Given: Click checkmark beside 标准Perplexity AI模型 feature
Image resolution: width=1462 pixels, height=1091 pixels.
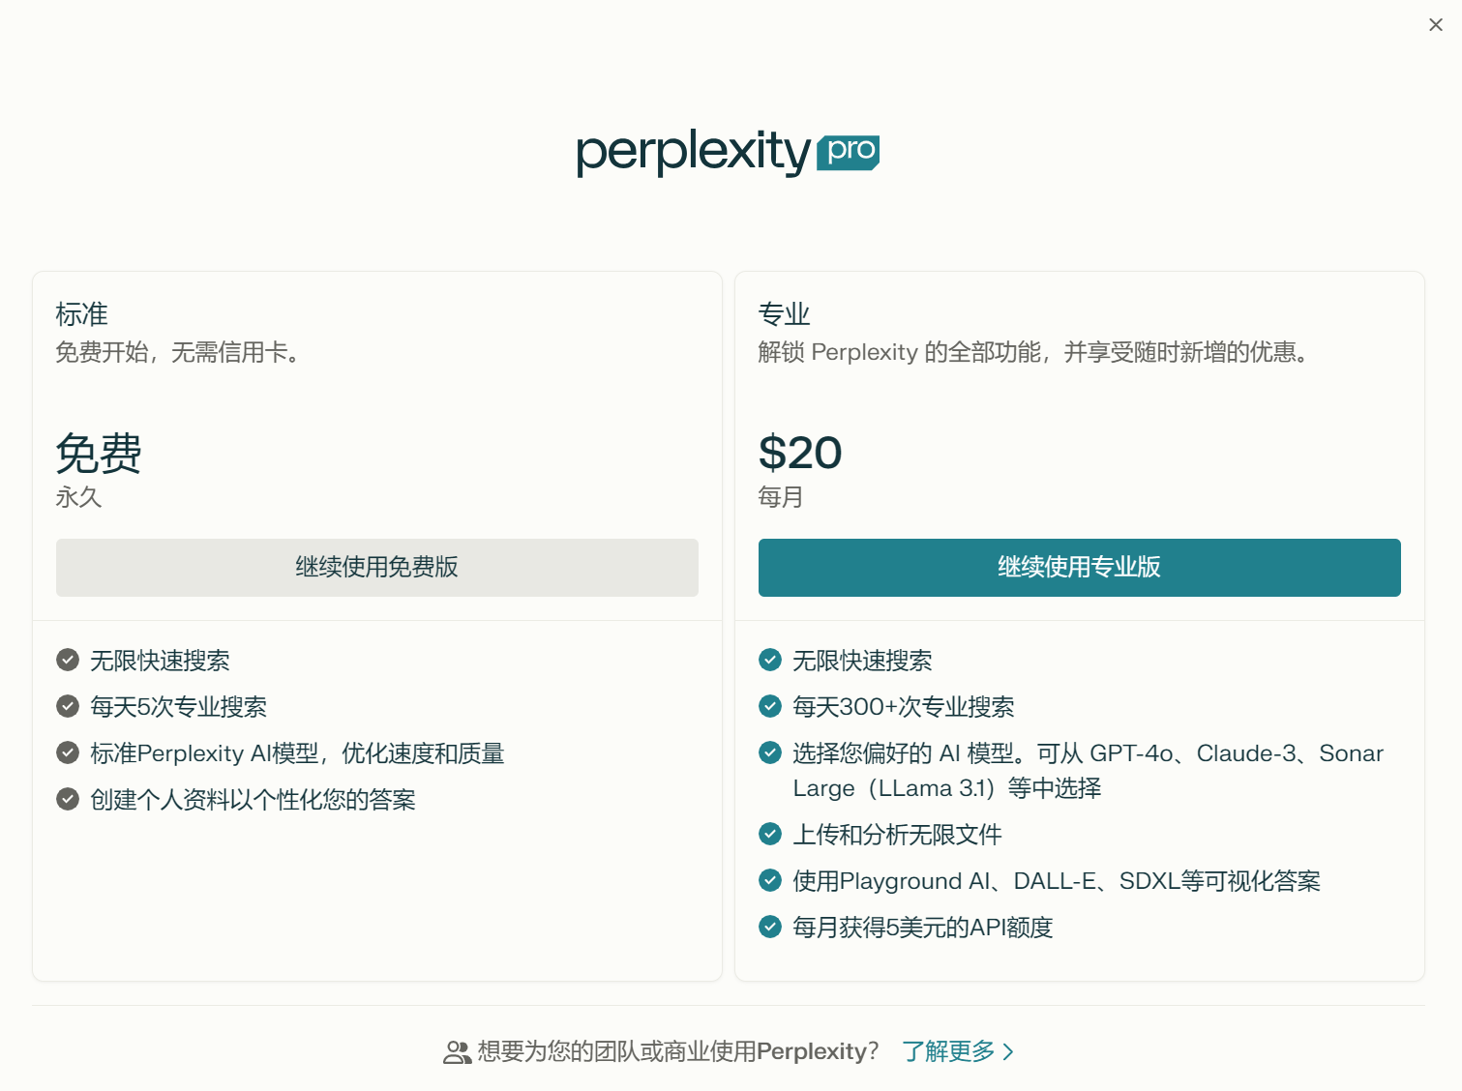Looking at the screenshot, I should coord(68,752).
